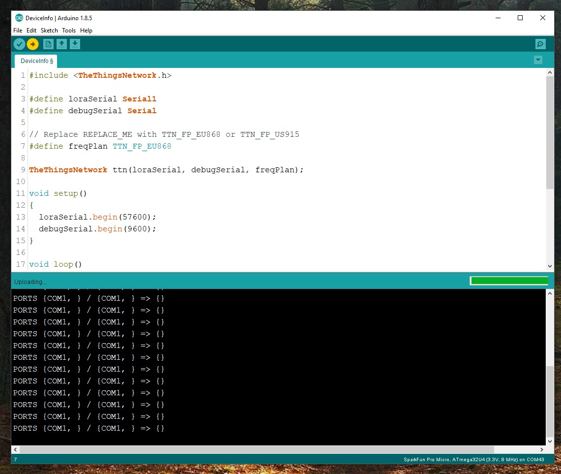Image resolution: width=561 pixels, height=474 pixels.
Task: Click the '#include <TheThingsNetwork.h>' line
Action: coord(100,75)
